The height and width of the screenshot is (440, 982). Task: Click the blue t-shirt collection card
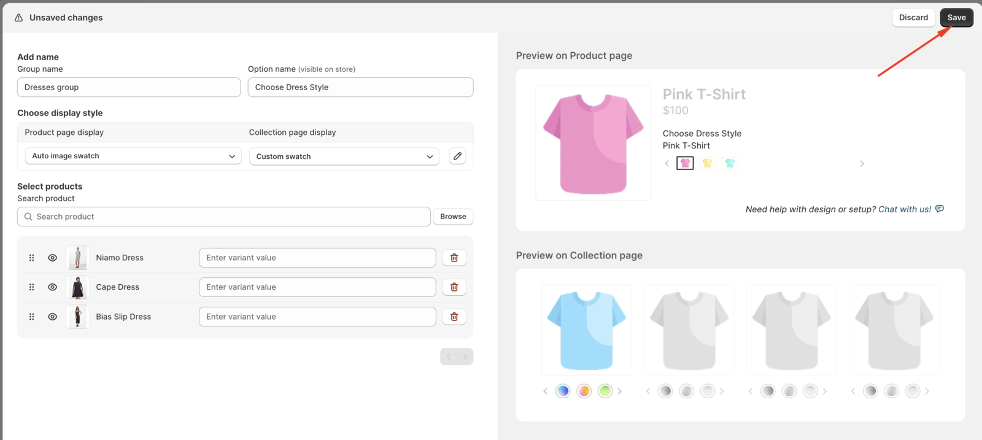(x=587, y=330)
